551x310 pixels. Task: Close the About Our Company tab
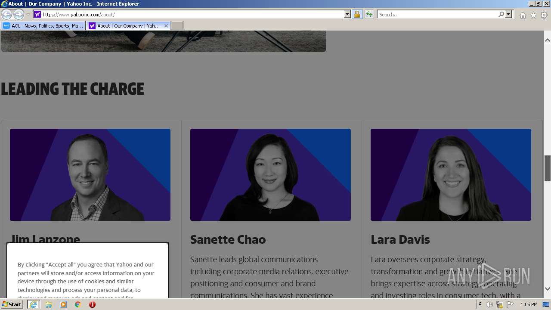pyautogui.click(x=166, y=26)
